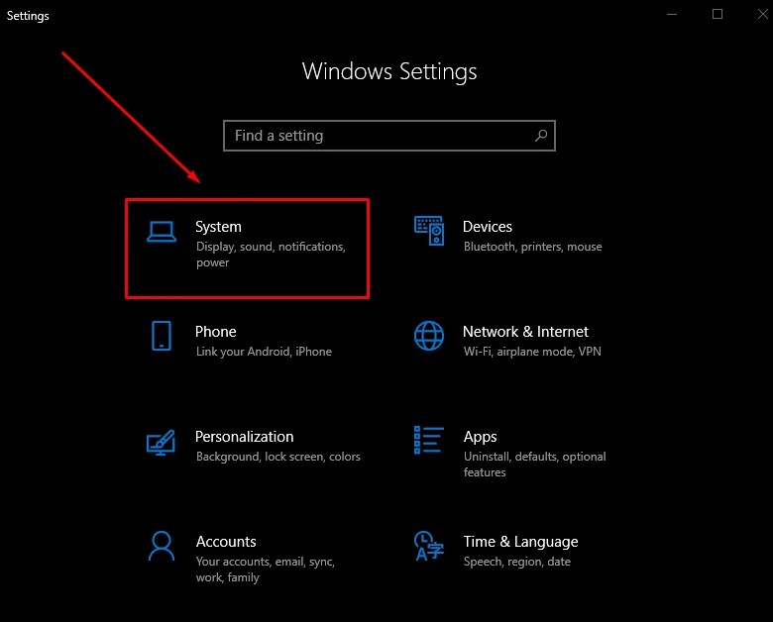Minimize the Settings window
Image resolution: width=773 pixels, height=622 pixels.
[672, 14]
